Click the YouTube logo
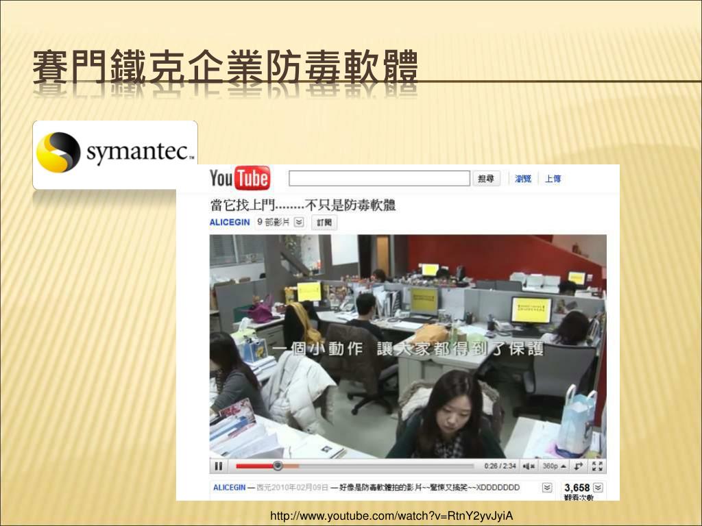Image resolution: width=702 pixels, height=526 pixels. (240, 178)
